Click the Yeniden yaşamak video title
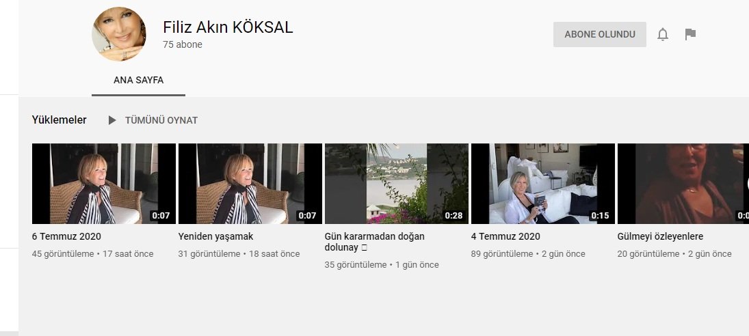Viewport: 749px width, 336px height. pyautogui.click(x=216, y=236)
